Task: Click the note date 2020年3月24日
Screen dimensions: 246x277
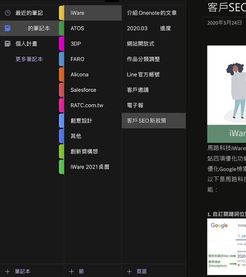Action: coord(224,23)
